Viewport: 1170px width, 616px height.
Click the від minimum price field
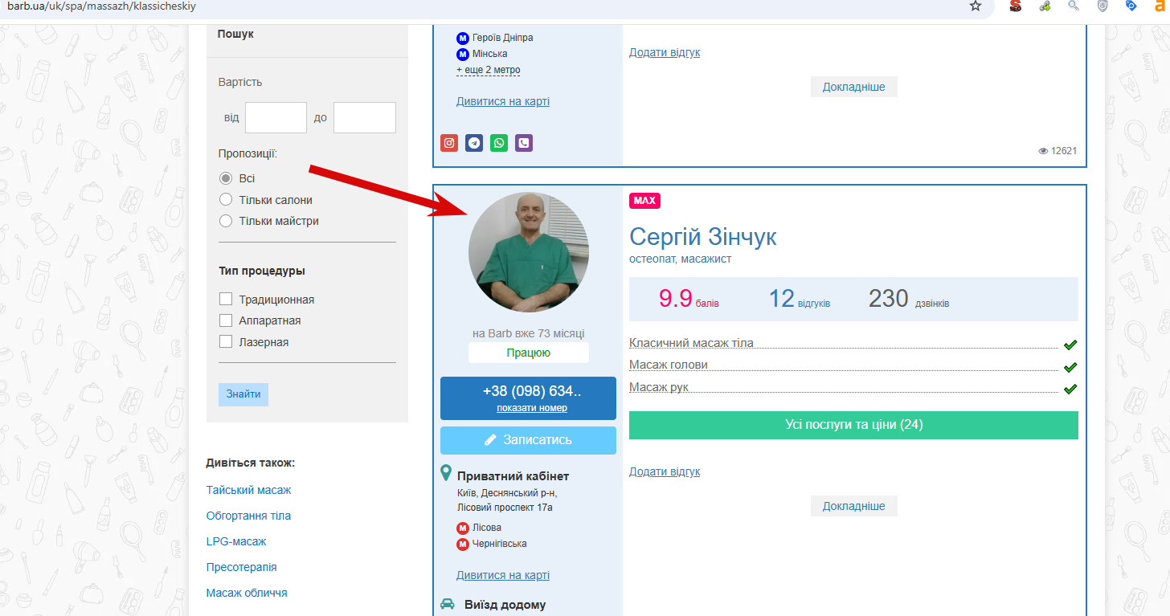pyautogui.click(x=276, y=117)
